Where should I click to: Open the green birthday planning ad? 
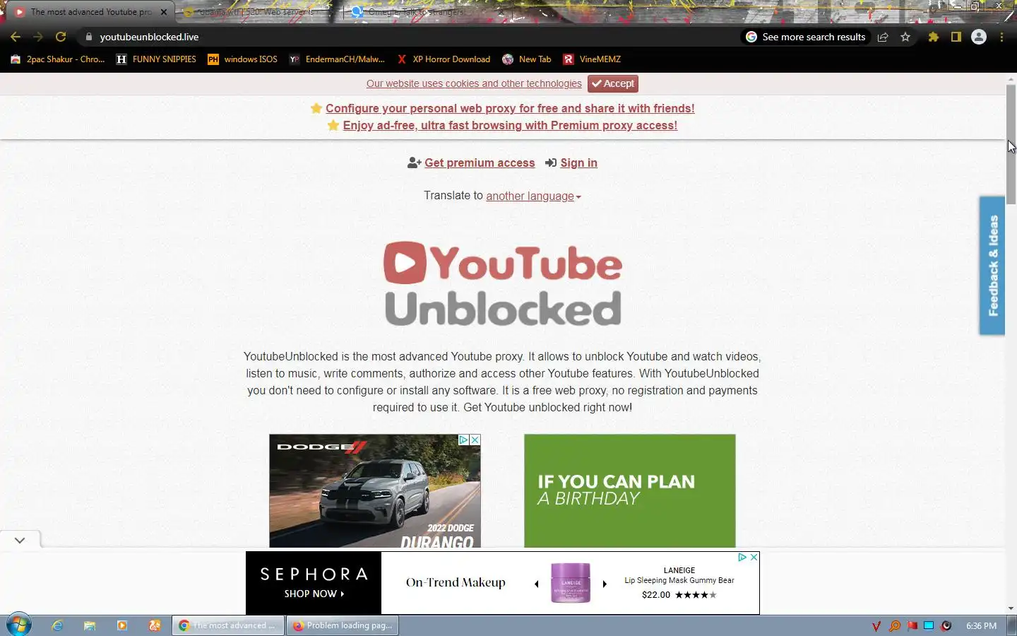pos(630,491)
